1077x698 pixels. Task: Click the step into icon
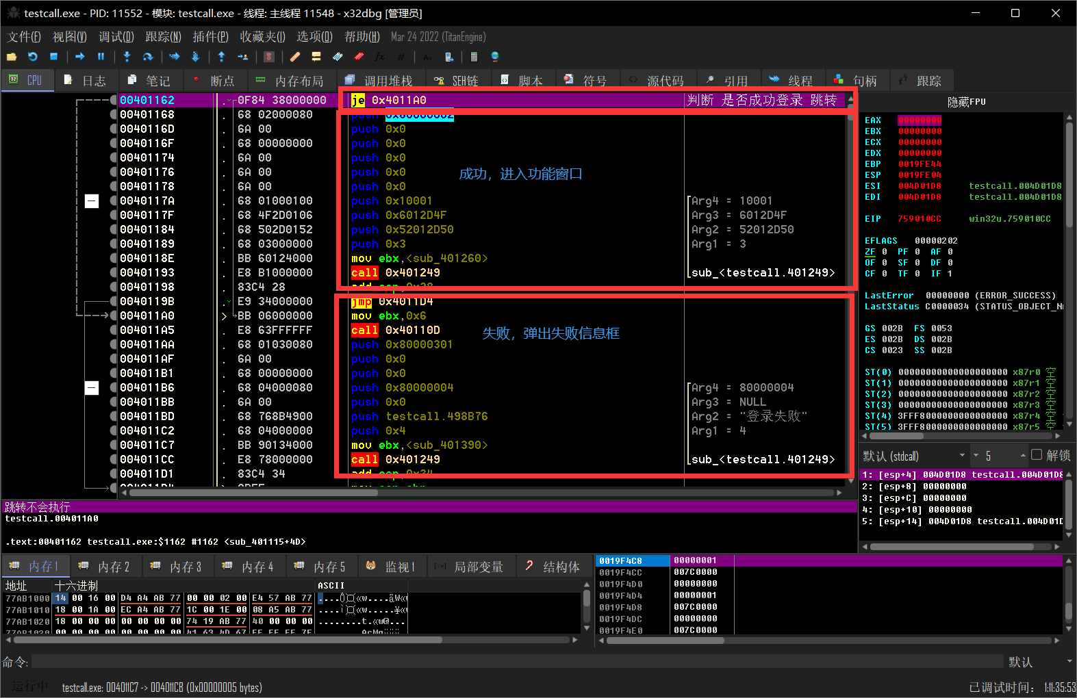point(127,57)
